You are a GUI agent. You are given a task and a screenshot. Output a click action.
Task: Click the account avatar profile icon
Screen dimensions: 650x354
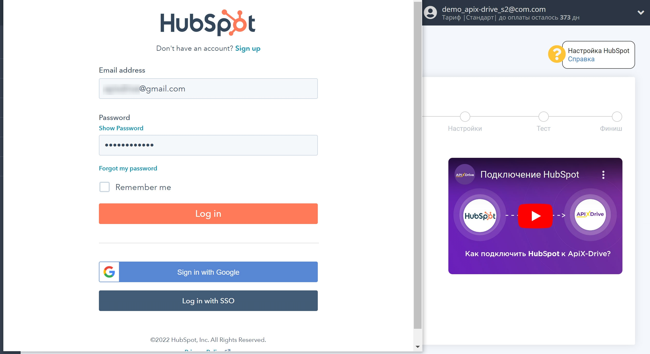(x=431, y=12)
